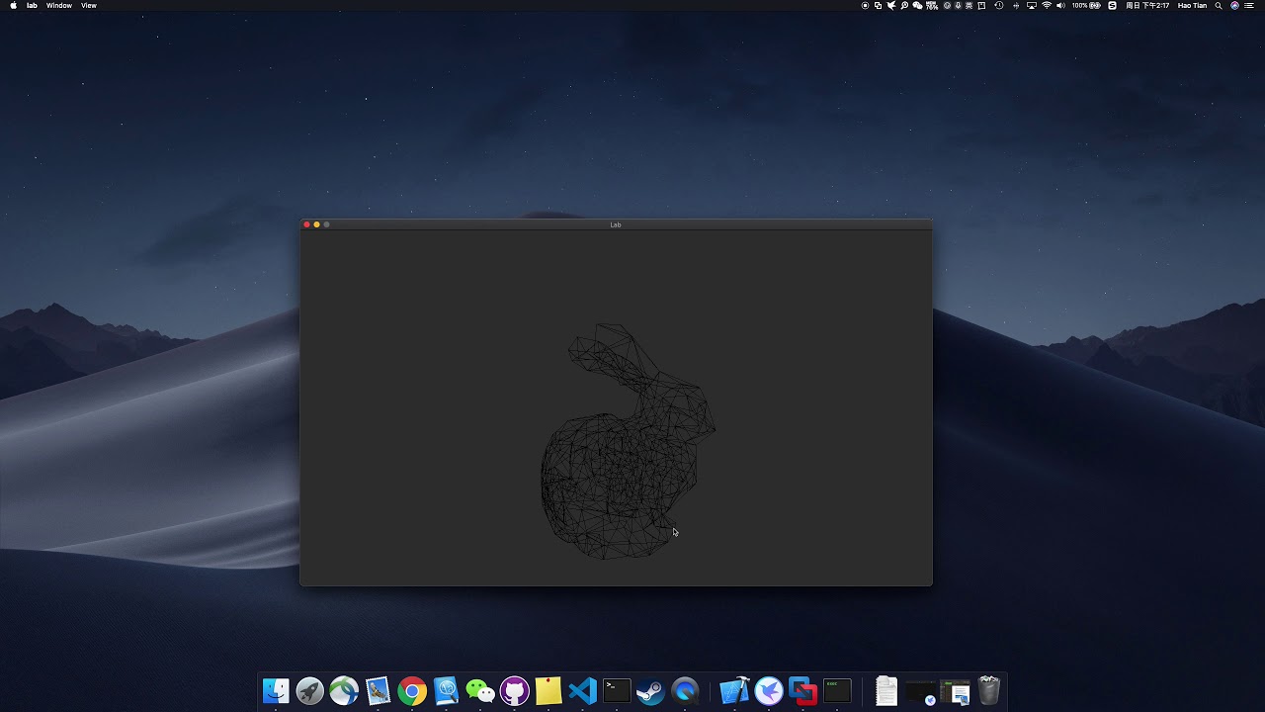This screenshot has width=1265, height=712.
Task: Click the Wi-Fi status icon
Action: (x=1047, y=5)
